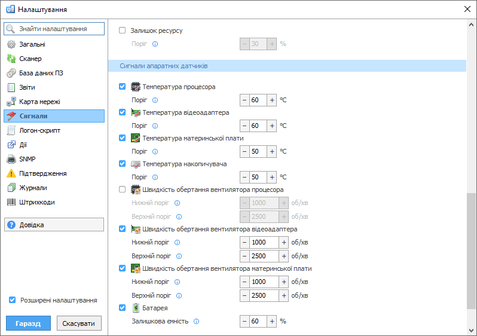Decrease battery remaining capacity with minus
This screenshot has width=477, height=336.
coord(244,321)
